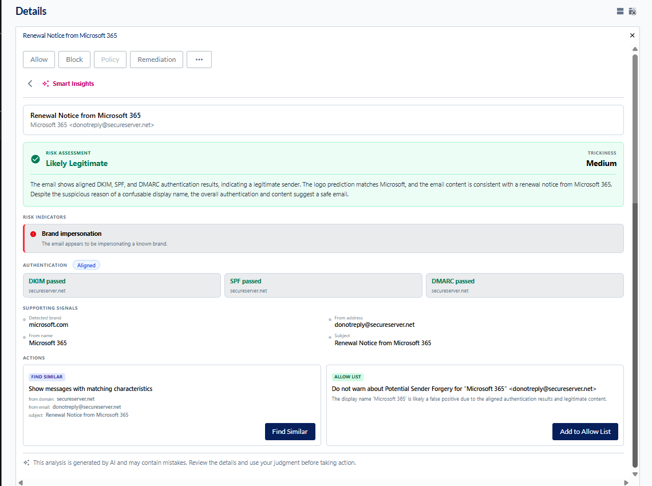Click the Find Similar button

point(290,432)
